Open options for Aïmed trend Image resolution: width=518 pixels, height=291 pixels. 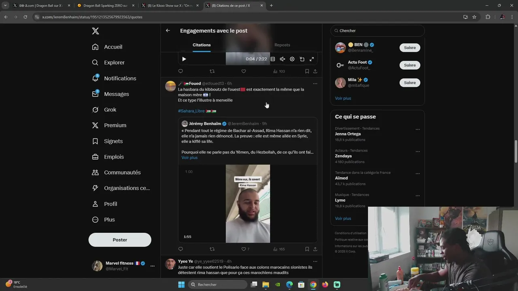click(x=418, y=174)
